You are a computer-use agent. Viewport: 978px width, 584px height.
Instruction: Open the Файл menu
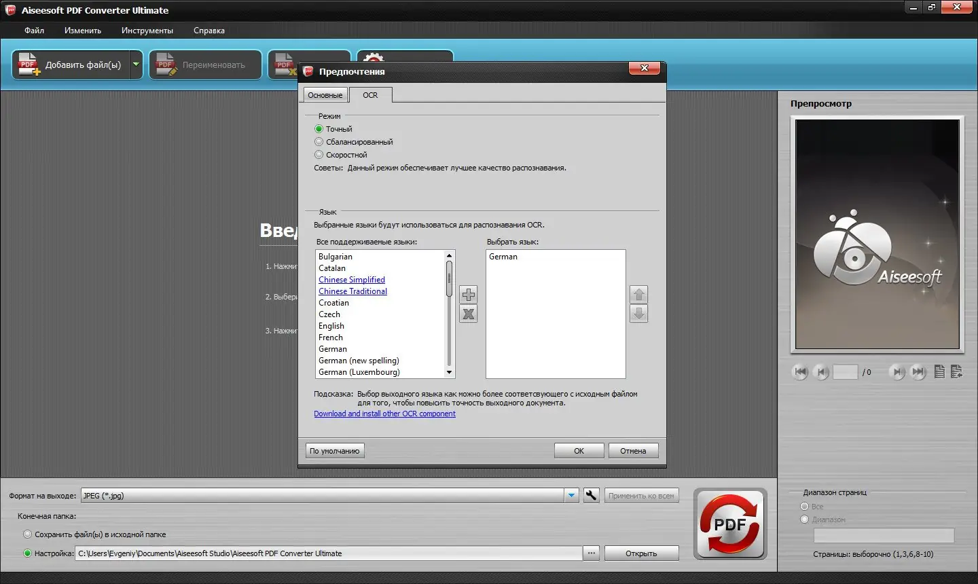click(x=34, y=31)
